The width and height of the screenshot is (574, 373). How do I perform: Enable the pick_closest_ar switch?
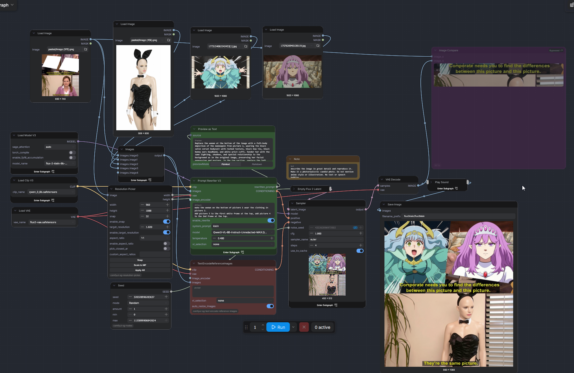167,249
